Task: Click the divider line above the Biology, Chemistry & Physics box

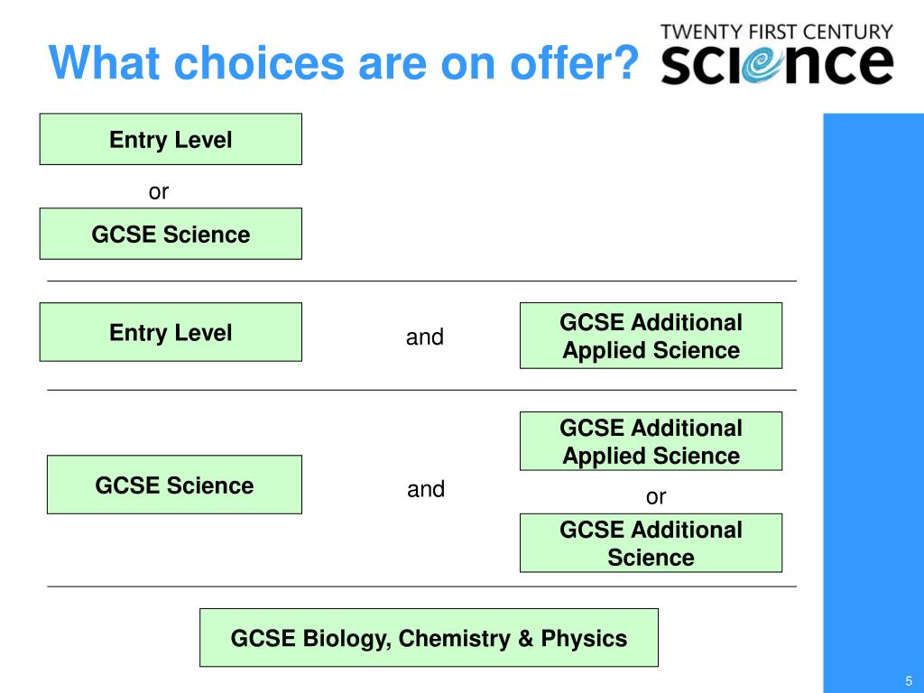Action: click(x=422, y=587)
